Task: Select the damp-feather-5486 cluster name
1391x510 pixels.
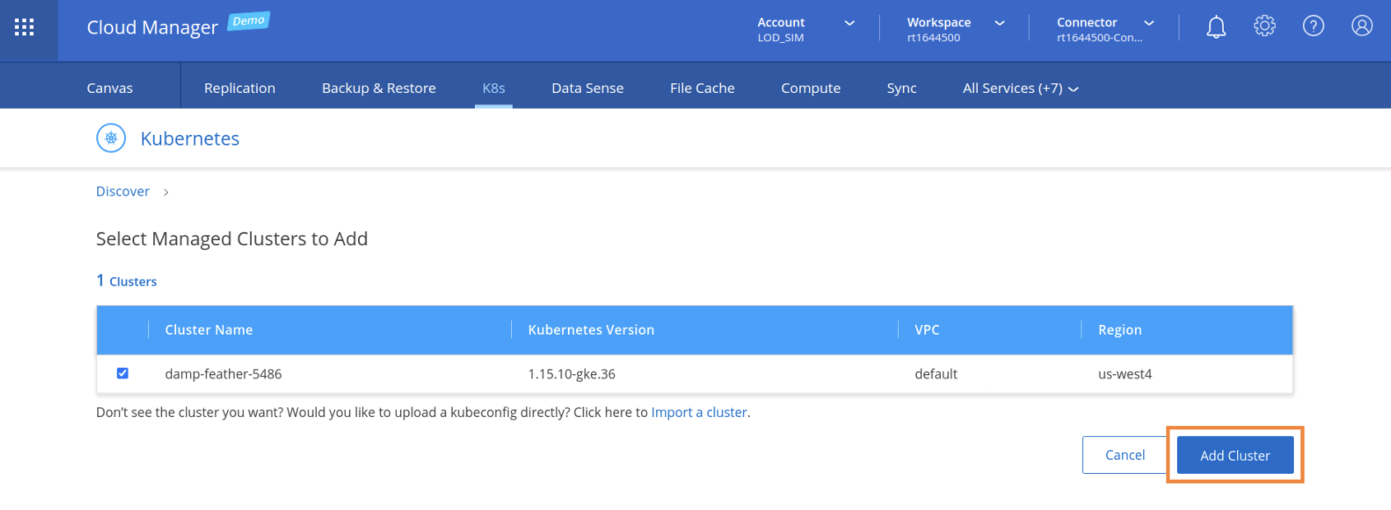Action: (223, 373)
